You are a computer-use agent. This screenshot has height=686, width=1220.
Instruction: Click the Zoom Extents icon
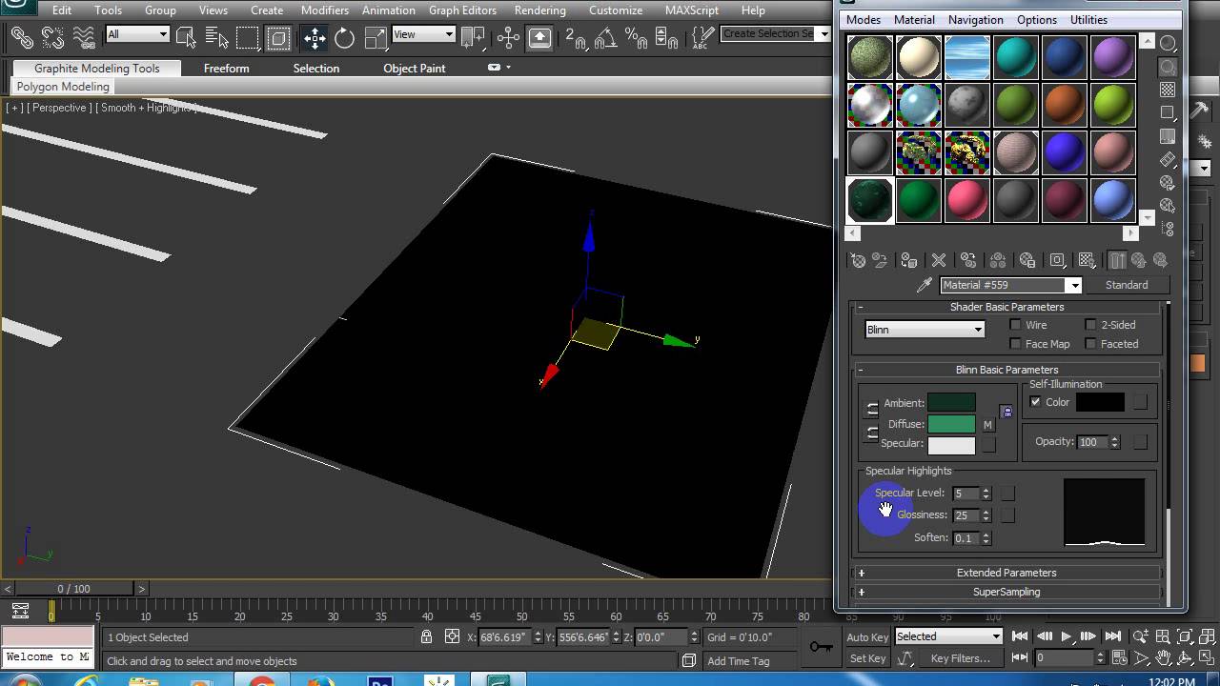1183,636
